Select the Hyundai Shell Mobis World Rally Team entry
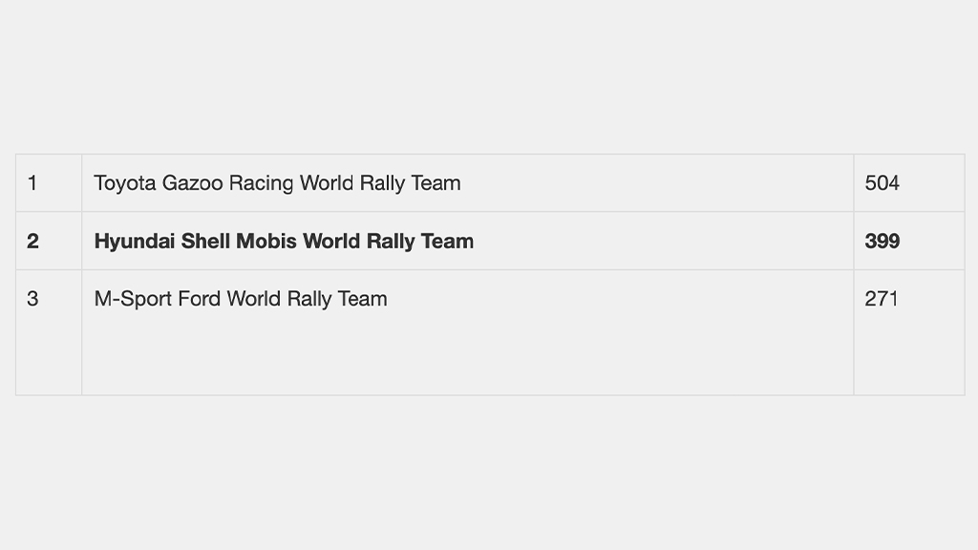The image size is (978, 550). click(284, 242)
